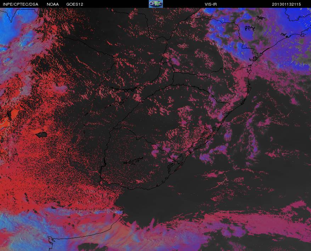Image resolution: width=311 pixels, height=251 pixels.
Task: Click the GOES12 satellite label
Action: [75, 4]
